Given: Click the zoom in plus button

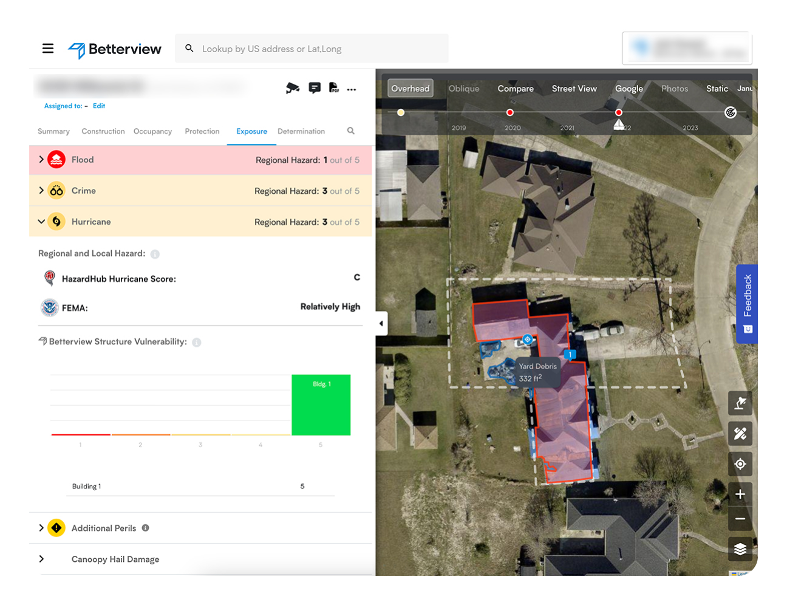Looking at the screenshot, I should click(740, 494).
